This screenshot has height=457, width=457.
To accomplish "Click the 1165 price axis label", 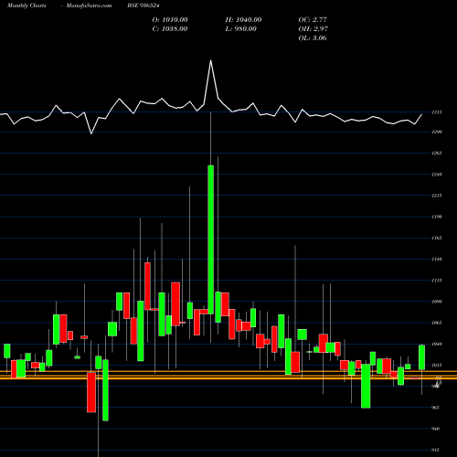I will (x=437, y=238).
